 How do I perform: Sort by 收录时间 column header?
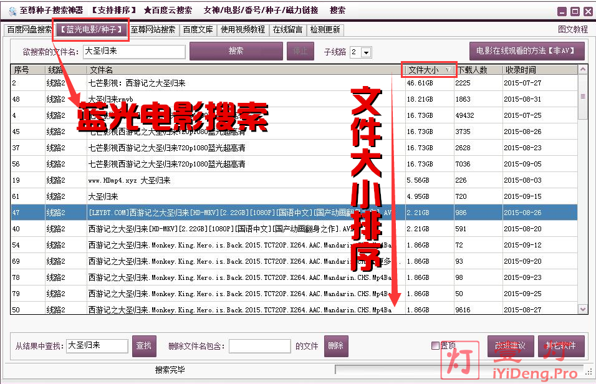[540, 70]
